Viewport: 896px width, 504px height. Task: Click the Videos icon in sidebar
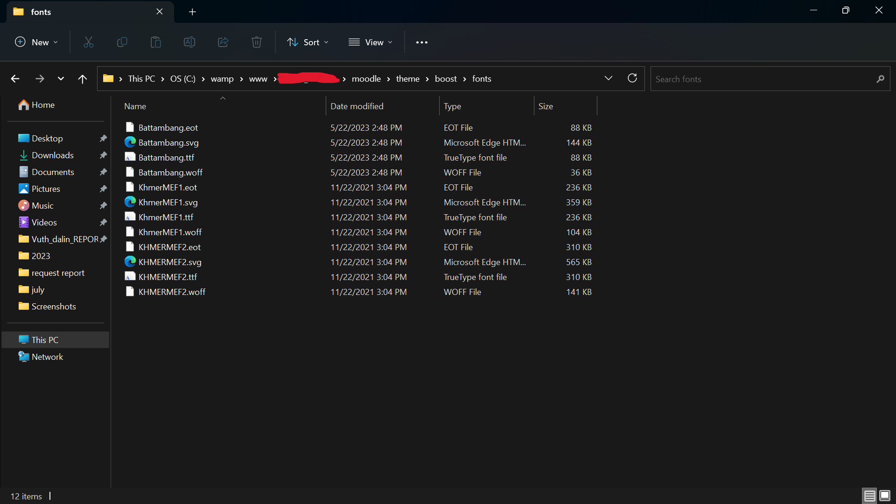[x=23, y=223]
